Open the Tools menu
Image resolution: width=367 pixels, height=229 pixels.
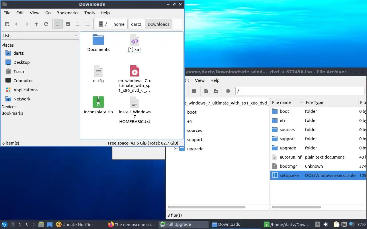click(x=89, y=13)
